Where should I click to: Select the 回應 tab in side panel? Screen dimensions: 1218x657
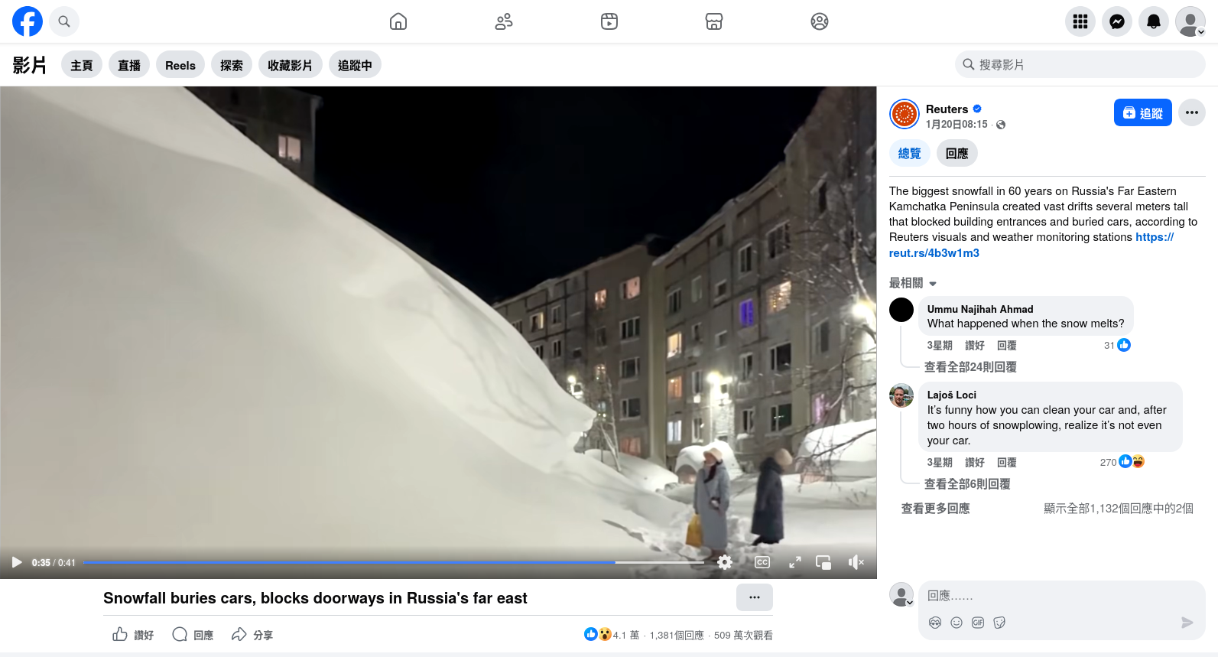pos(957,153)
